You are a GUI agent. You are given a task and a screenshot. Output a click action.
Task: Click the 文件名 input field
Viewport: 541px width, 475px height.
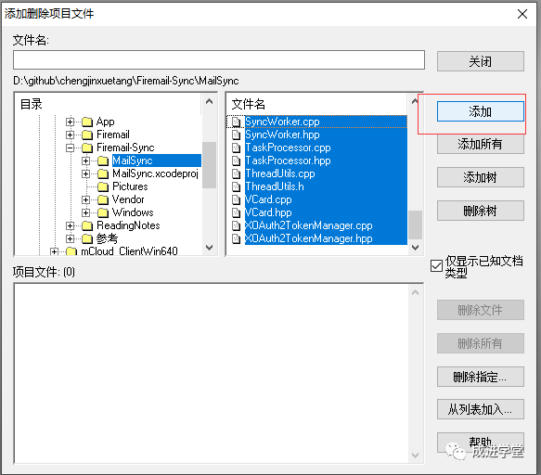219,60
